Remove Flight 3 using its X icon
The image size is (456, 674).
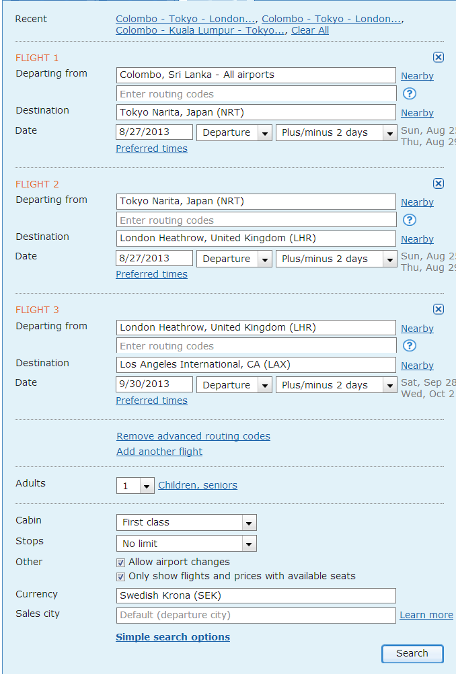[438, 309]
